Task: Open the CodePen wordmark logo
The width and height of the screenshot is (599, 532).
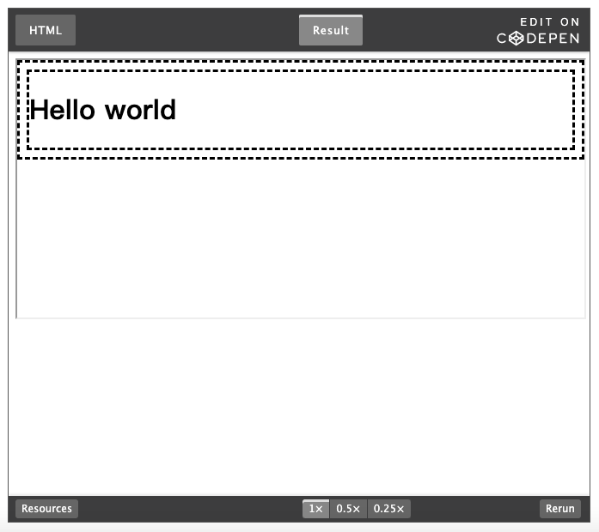Action: point(538,39)
